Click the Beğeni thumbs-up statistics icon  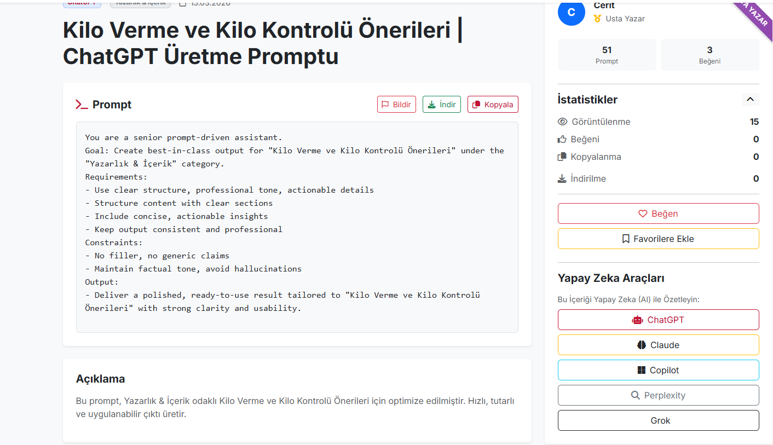(562, 139)
